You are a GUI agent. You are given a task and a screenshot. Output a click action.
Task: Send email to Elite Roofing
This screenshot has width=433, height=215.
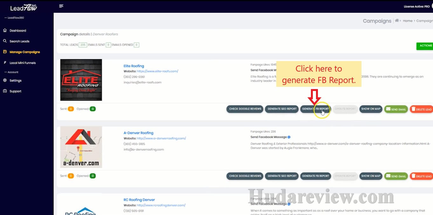[x=396, y=109]
